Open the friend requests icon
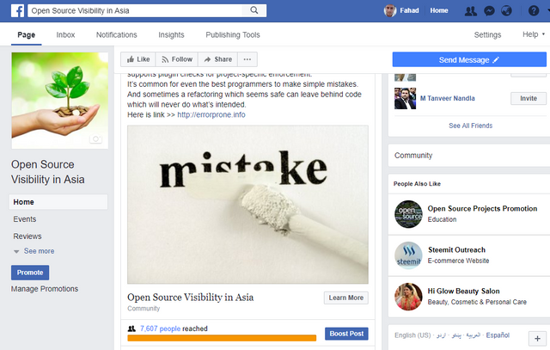 point(470,11)
